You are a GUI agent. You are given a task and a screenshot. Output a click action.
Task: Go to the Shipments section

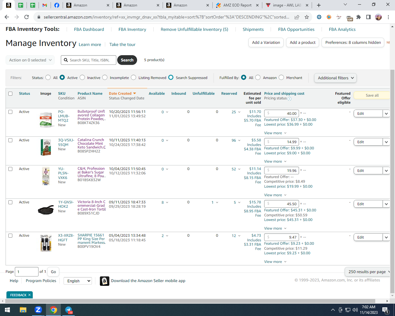click(253, 29)
